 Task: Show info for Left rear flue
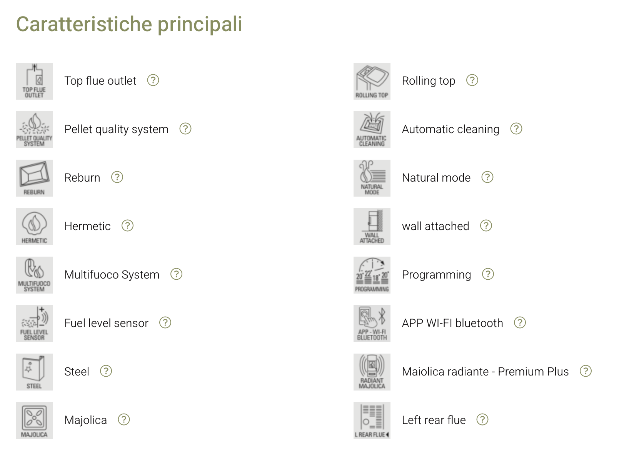(x=482, y=420)
